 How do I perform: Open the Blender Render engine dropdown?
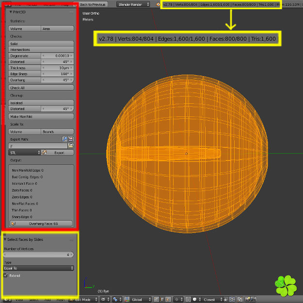[133, 4]
